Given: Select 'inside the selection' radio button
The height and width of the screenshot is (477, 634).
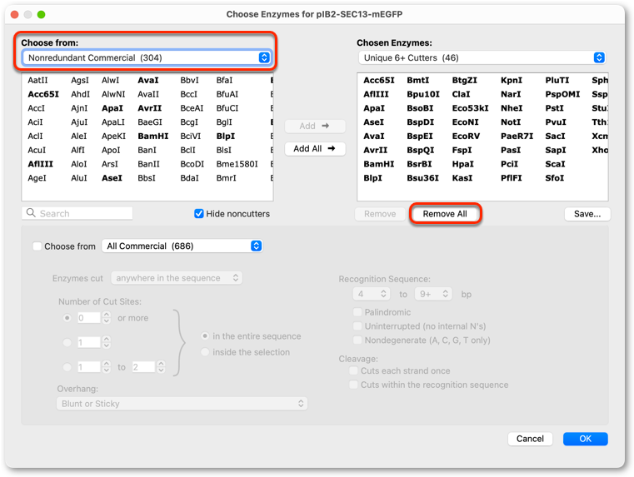Looking at the screenshot, I should pos(205,352).
